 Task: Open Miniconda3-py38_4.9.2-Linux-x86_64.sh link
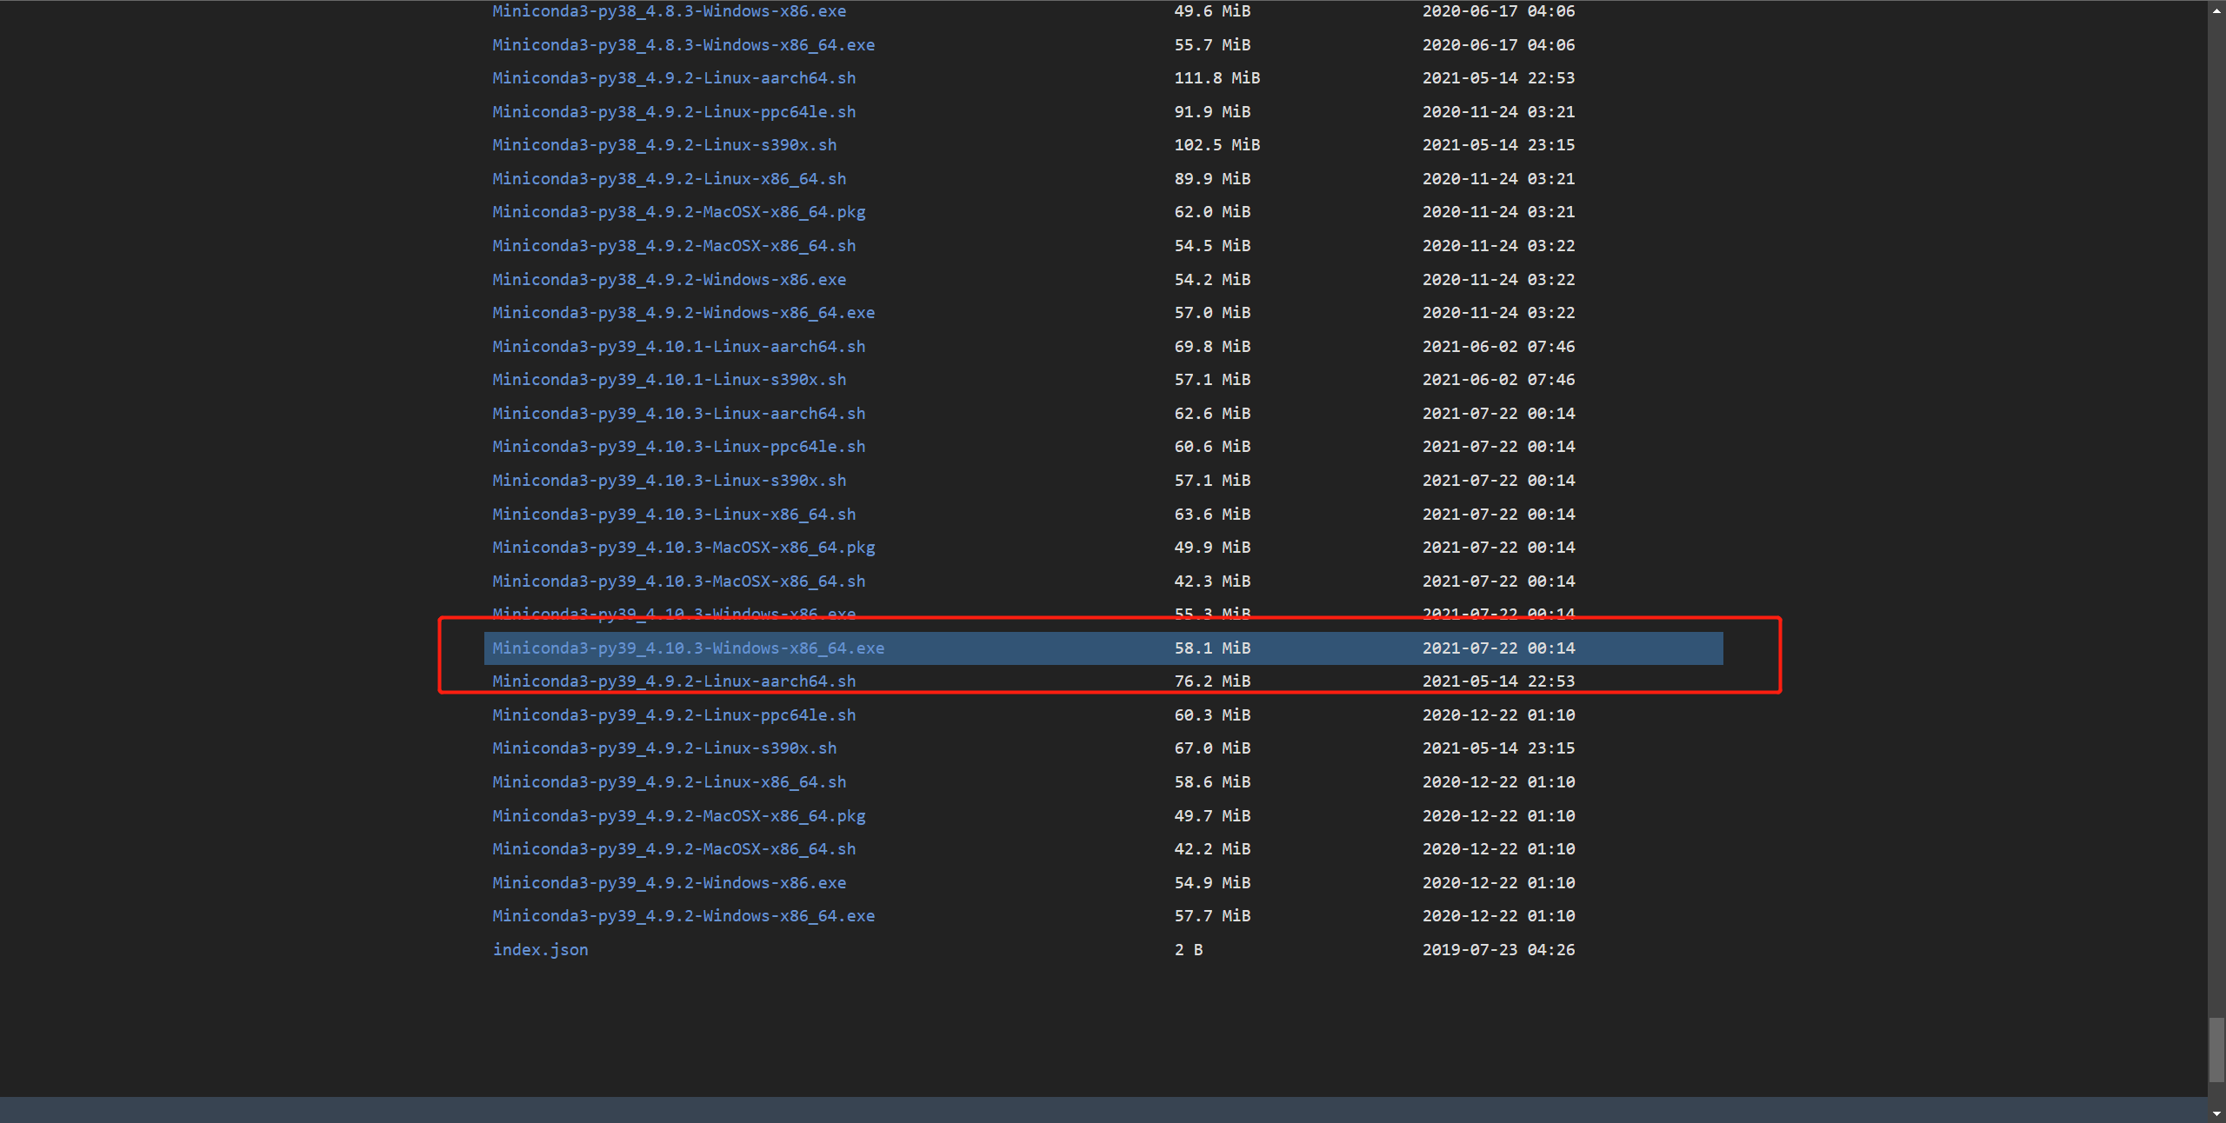(x=669, y=179)
